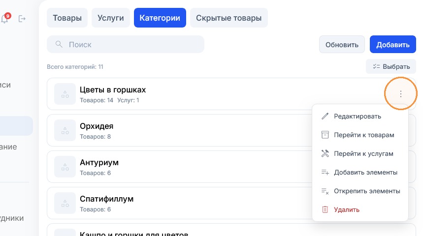The image size is (424, 236).
Task: Switch to Скрытые товары tab
Action: 229,18
